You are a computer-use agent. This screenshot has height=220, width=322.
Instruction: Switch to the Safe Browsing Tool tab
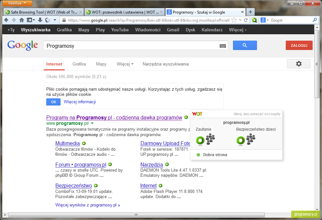[44, 12]
